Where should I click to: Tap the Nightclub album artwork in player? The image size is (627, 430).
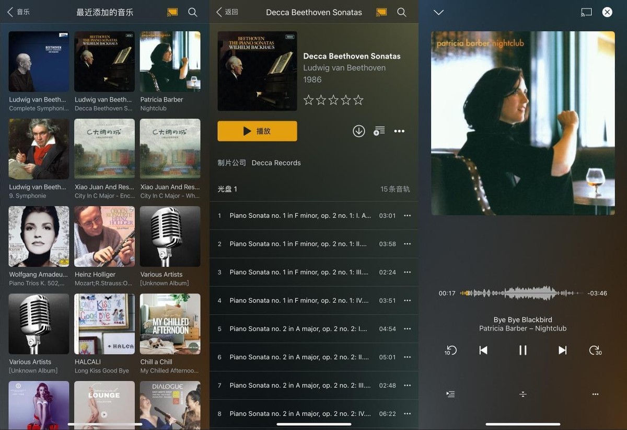click(x=522, y=123)
